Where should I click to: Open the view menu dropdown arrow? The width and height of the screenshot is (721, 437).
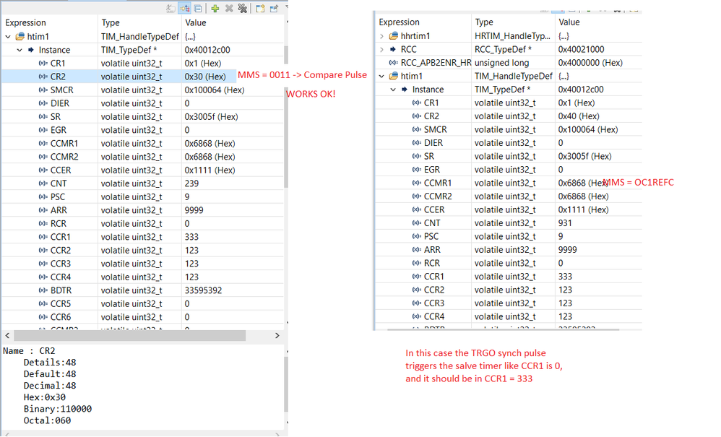[287, 7]
